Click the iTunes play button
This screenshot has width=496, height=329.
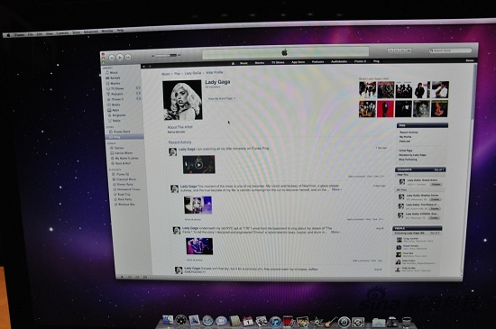pos(120,57)
